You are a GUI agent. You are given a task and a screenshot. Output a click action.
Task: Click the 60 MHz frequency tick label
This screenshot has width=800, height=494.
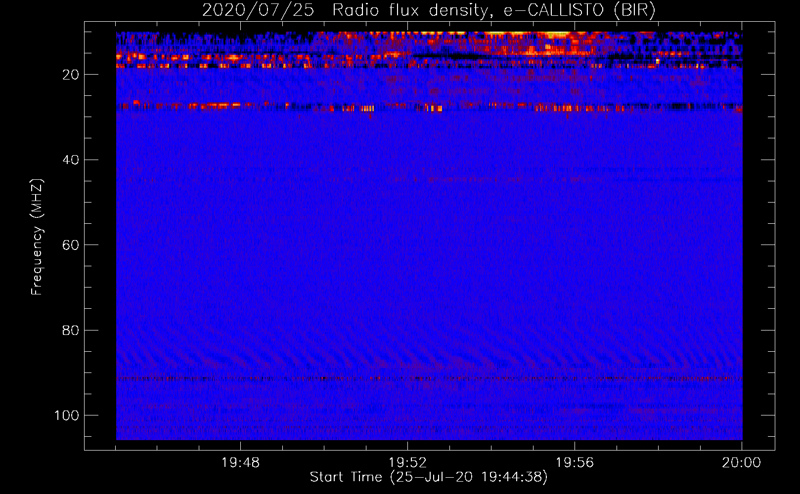71,245
